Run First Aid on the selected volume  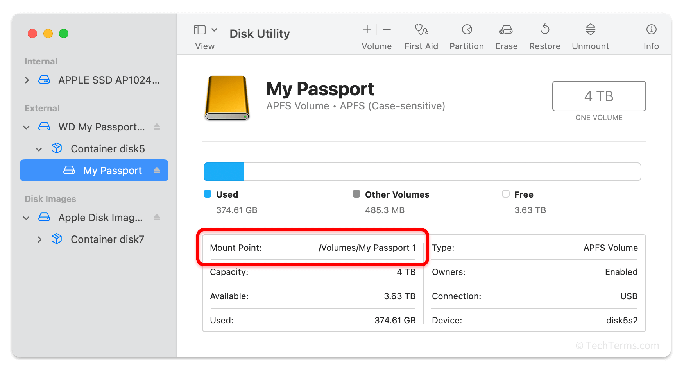[421, 30]
